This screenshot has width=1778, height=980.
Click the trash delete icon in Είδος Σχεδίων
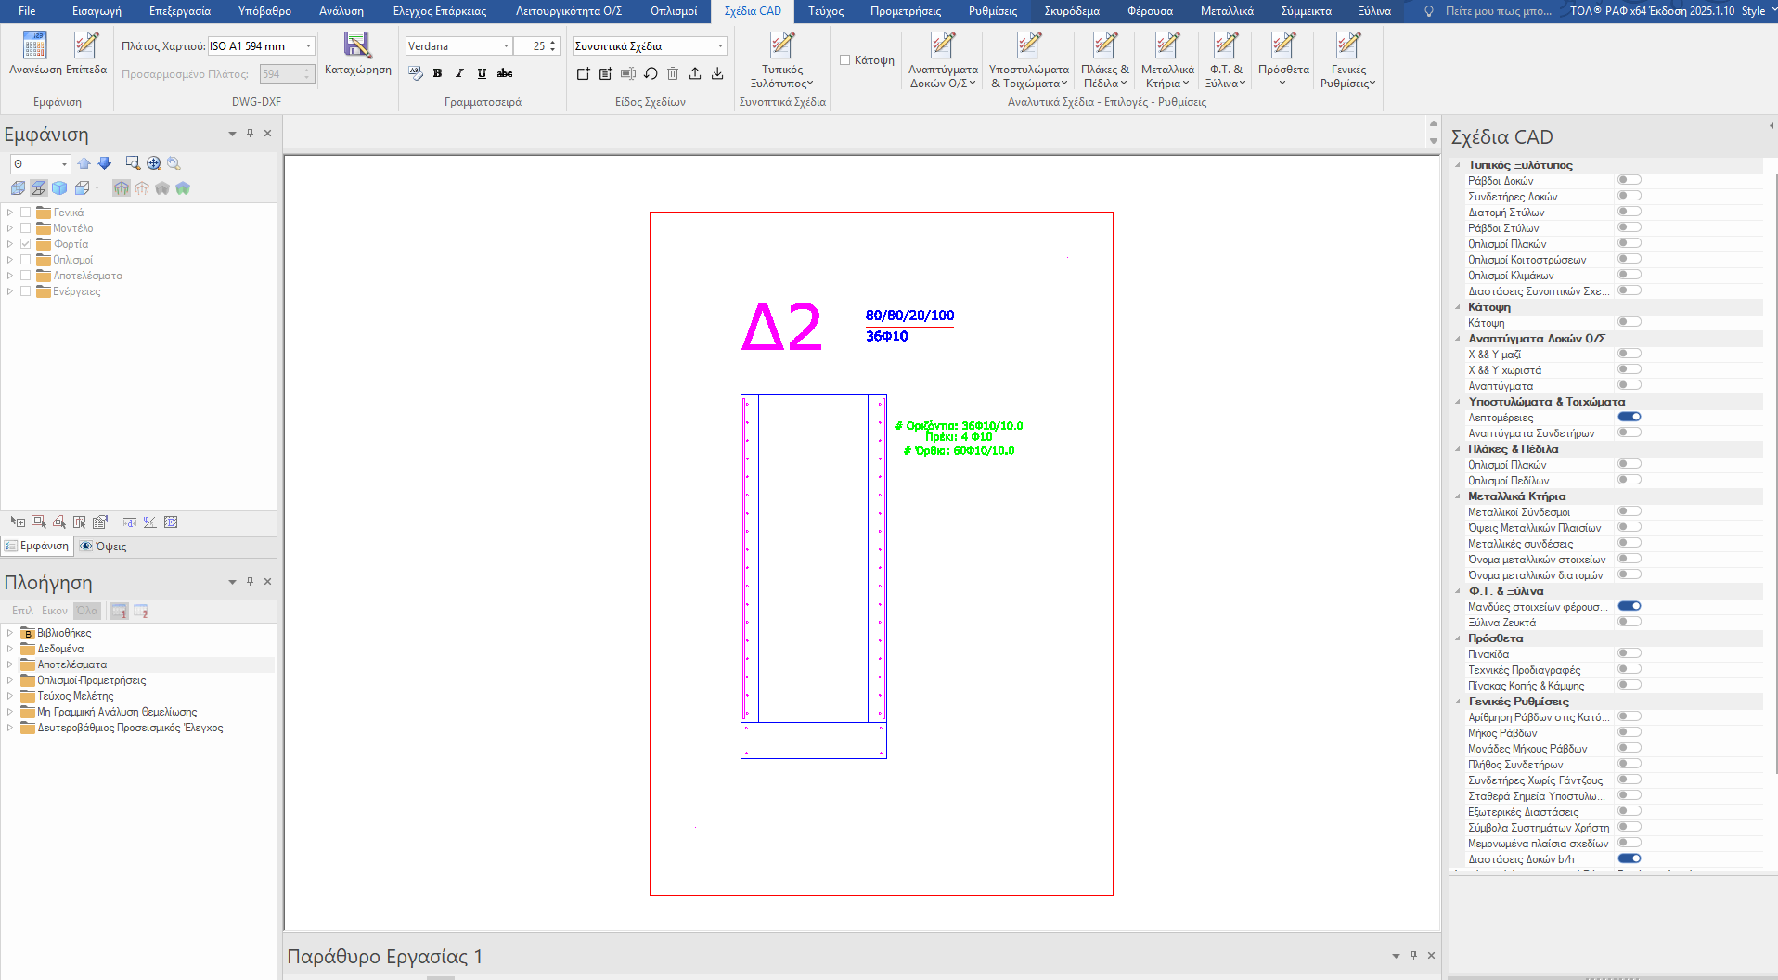(x=673, y=73)
